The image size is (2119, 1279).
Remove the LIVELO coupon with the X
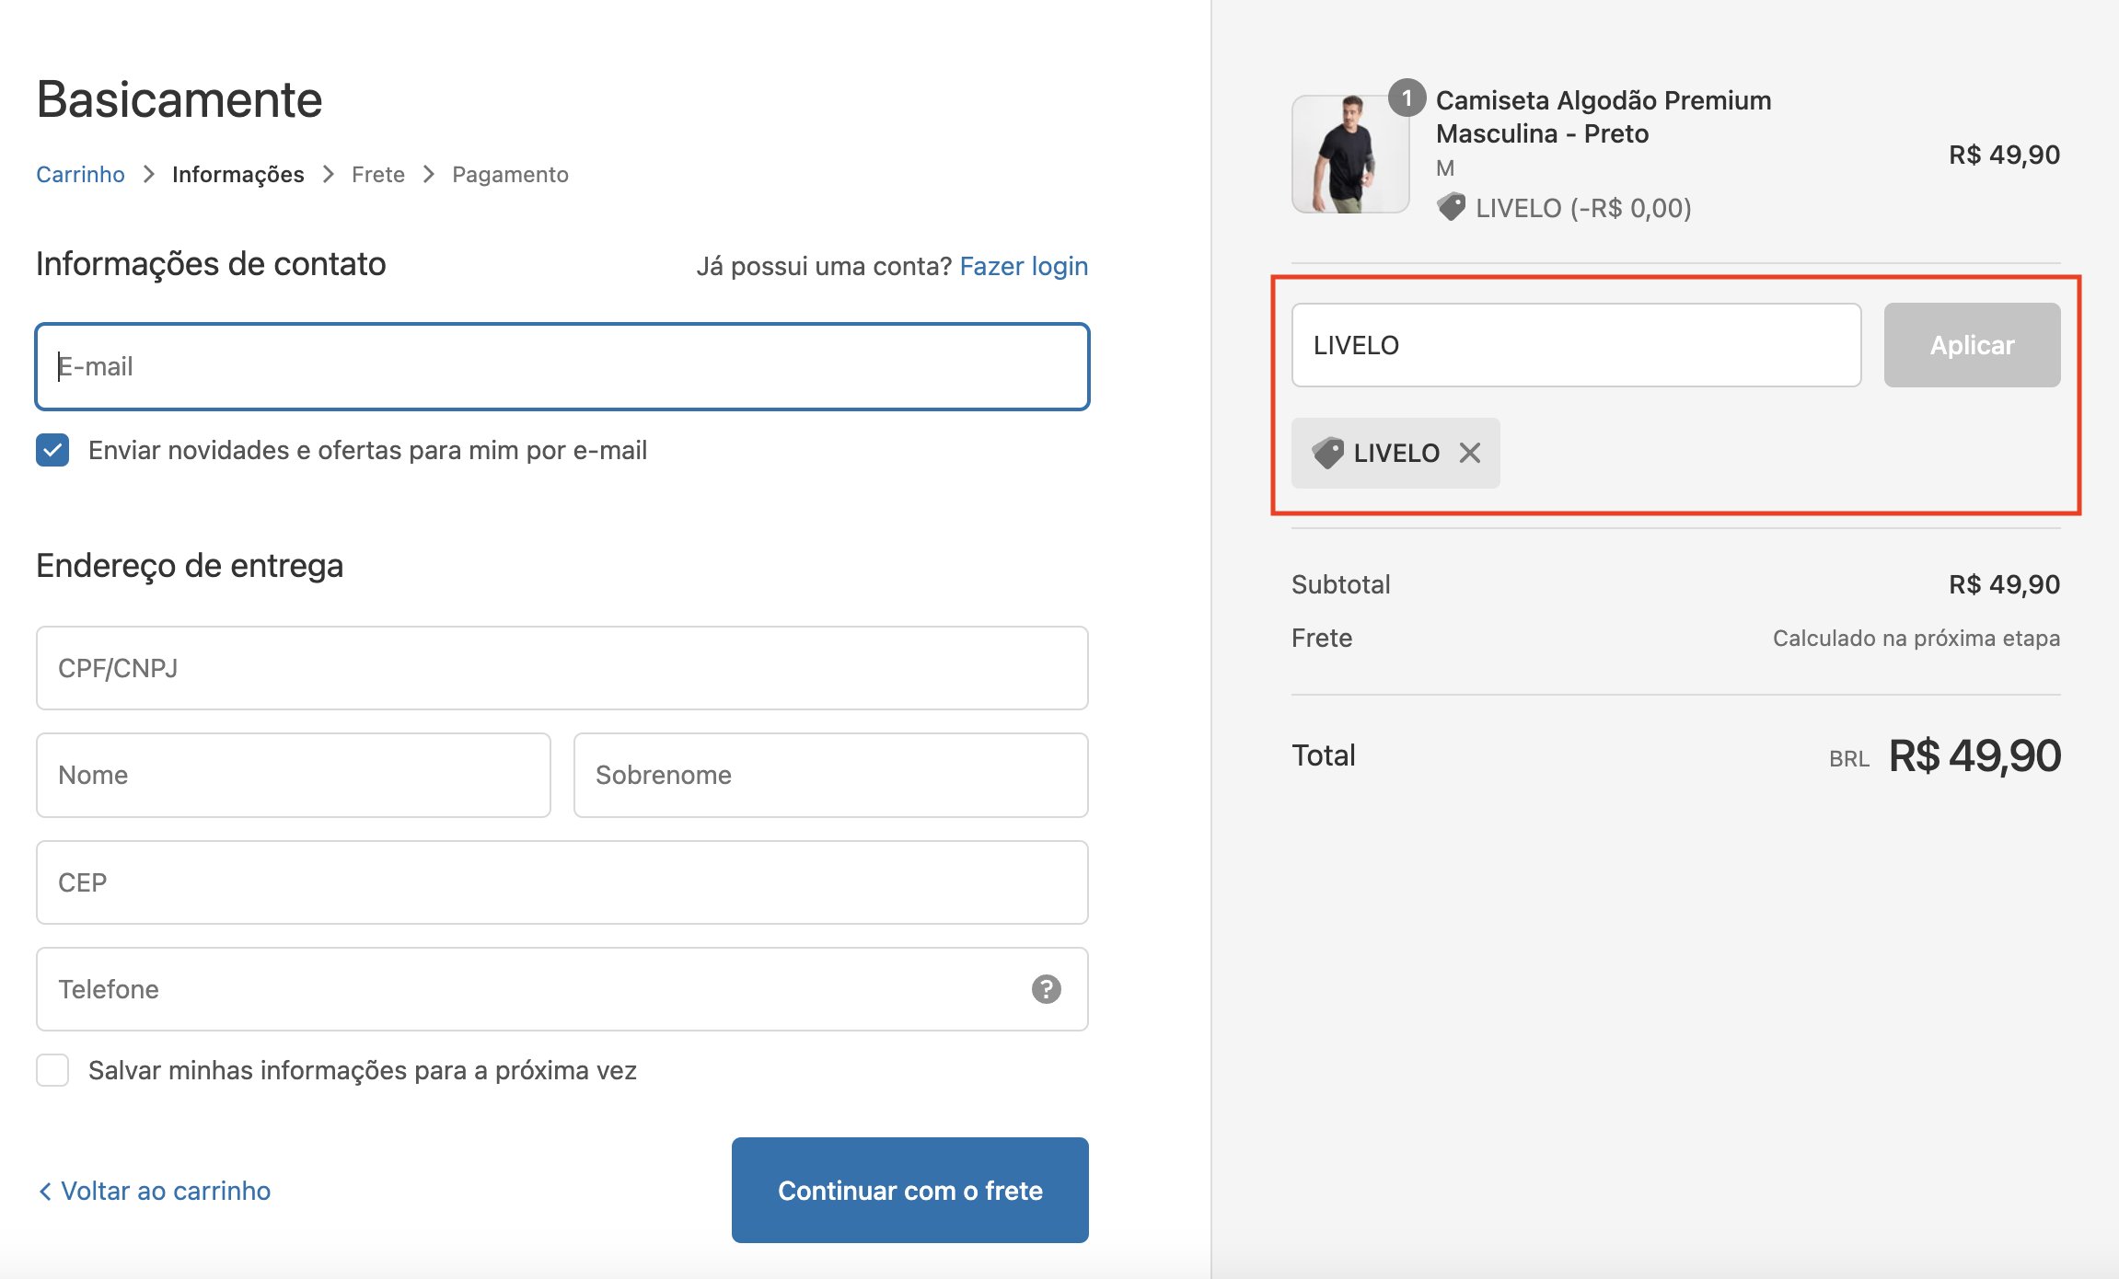[1470, 453]
